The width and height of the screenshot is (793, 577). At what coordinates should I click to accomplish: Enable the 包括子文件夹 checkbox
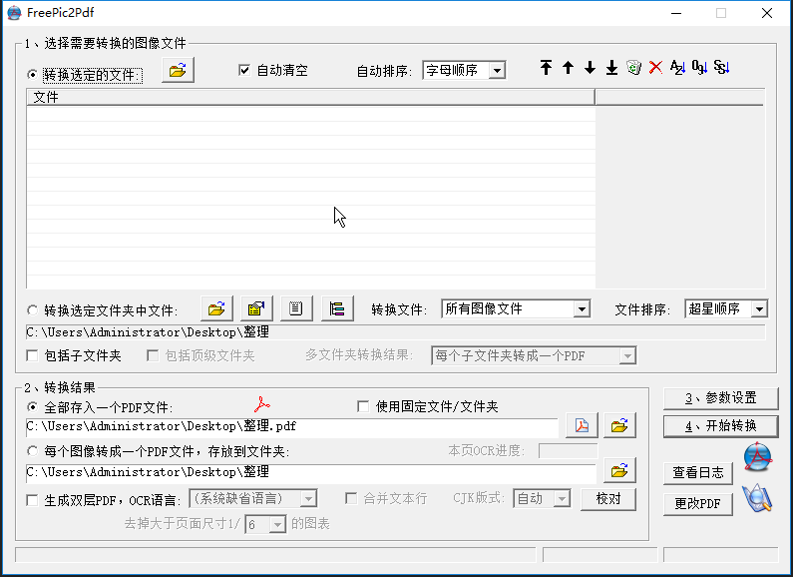(x=33, y=356)
